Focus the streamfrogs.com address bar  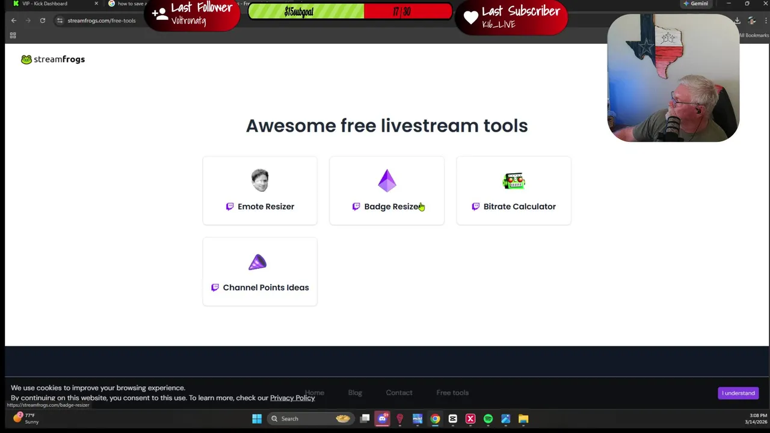(x=102, y=20)
